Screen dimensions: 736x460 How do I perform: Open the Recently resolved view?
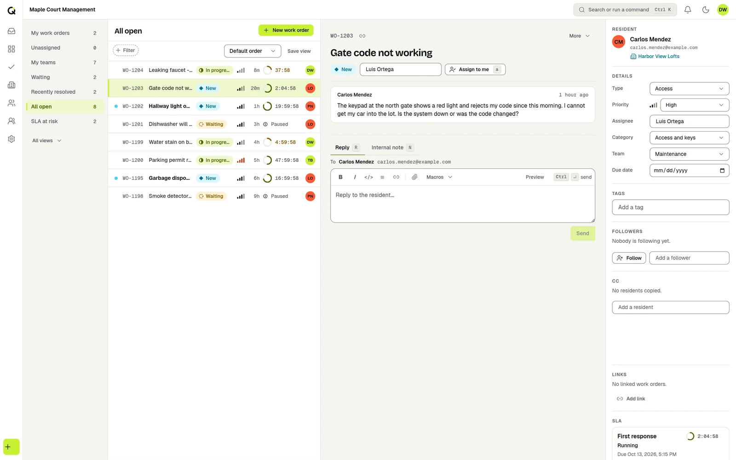click(x=64, y=92)
